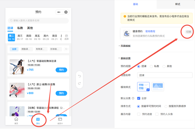Open the 私教 tab in preview
Viewport: 195px width, 129px height.
click(20, 28)
